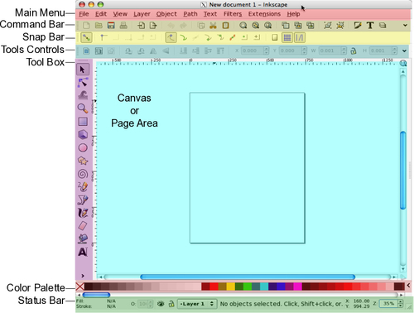This screenshot has width=414, height=313.
Task: Select the Node editing tool
Action: [83, 82]
